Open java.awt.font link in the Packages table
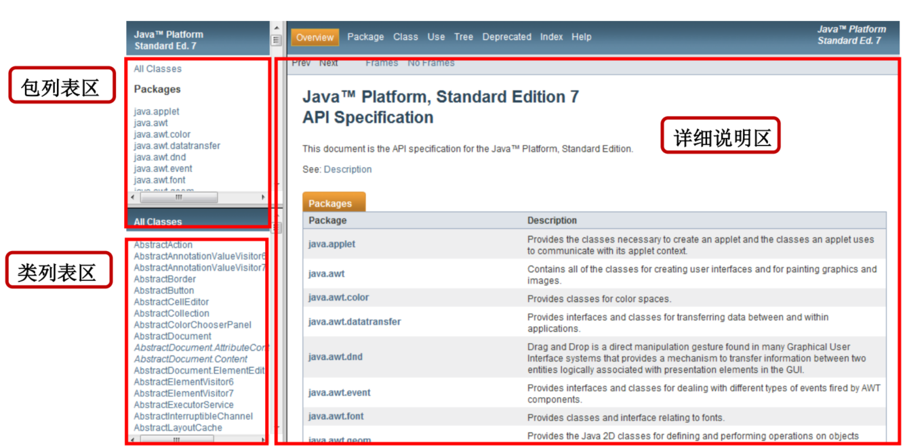 point(336,416)
